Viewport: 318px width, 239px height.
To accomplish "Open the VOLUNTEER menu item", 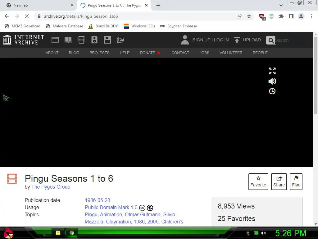I will [x=231, y=53].
